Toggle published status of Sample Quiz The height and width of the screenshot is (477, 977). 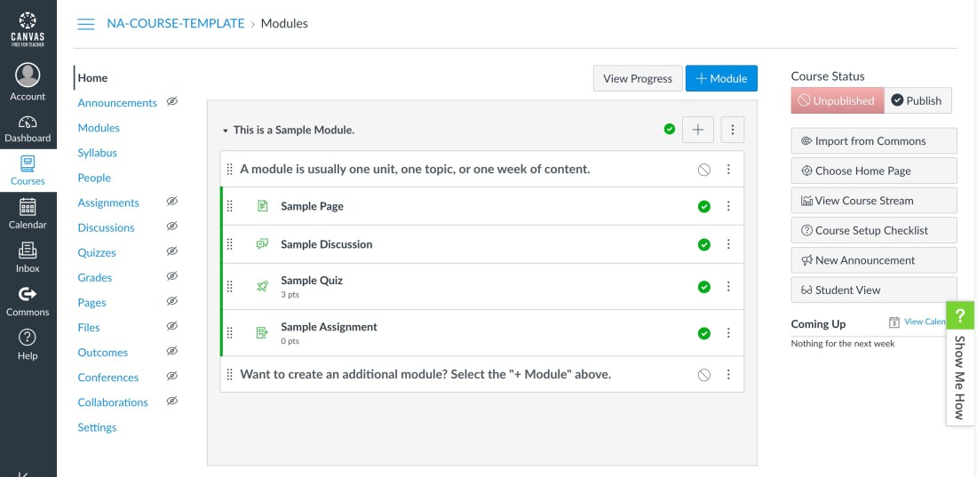tap(704, 287)
